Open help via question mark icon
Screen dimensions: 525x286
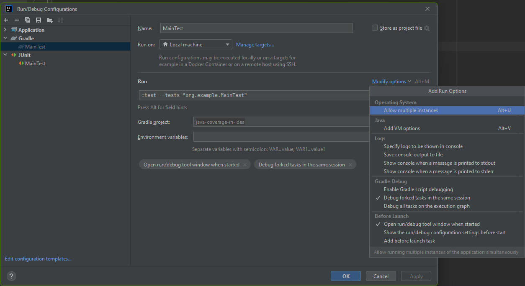pyautogui.click(x=11, y=276)
